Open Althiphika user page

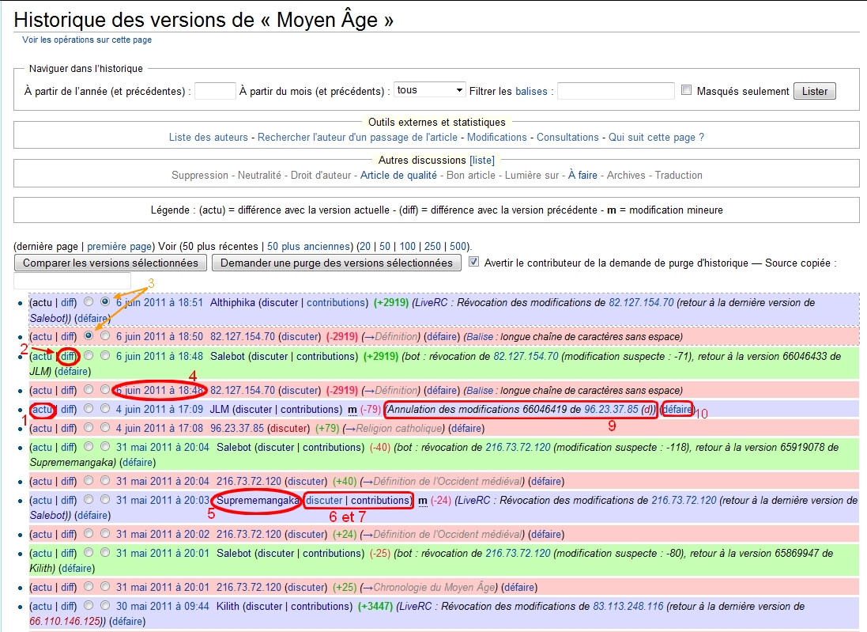(x=233, y=303)
